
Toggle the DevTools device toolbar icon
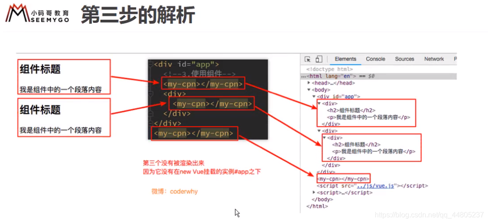(x=318, y=59)
